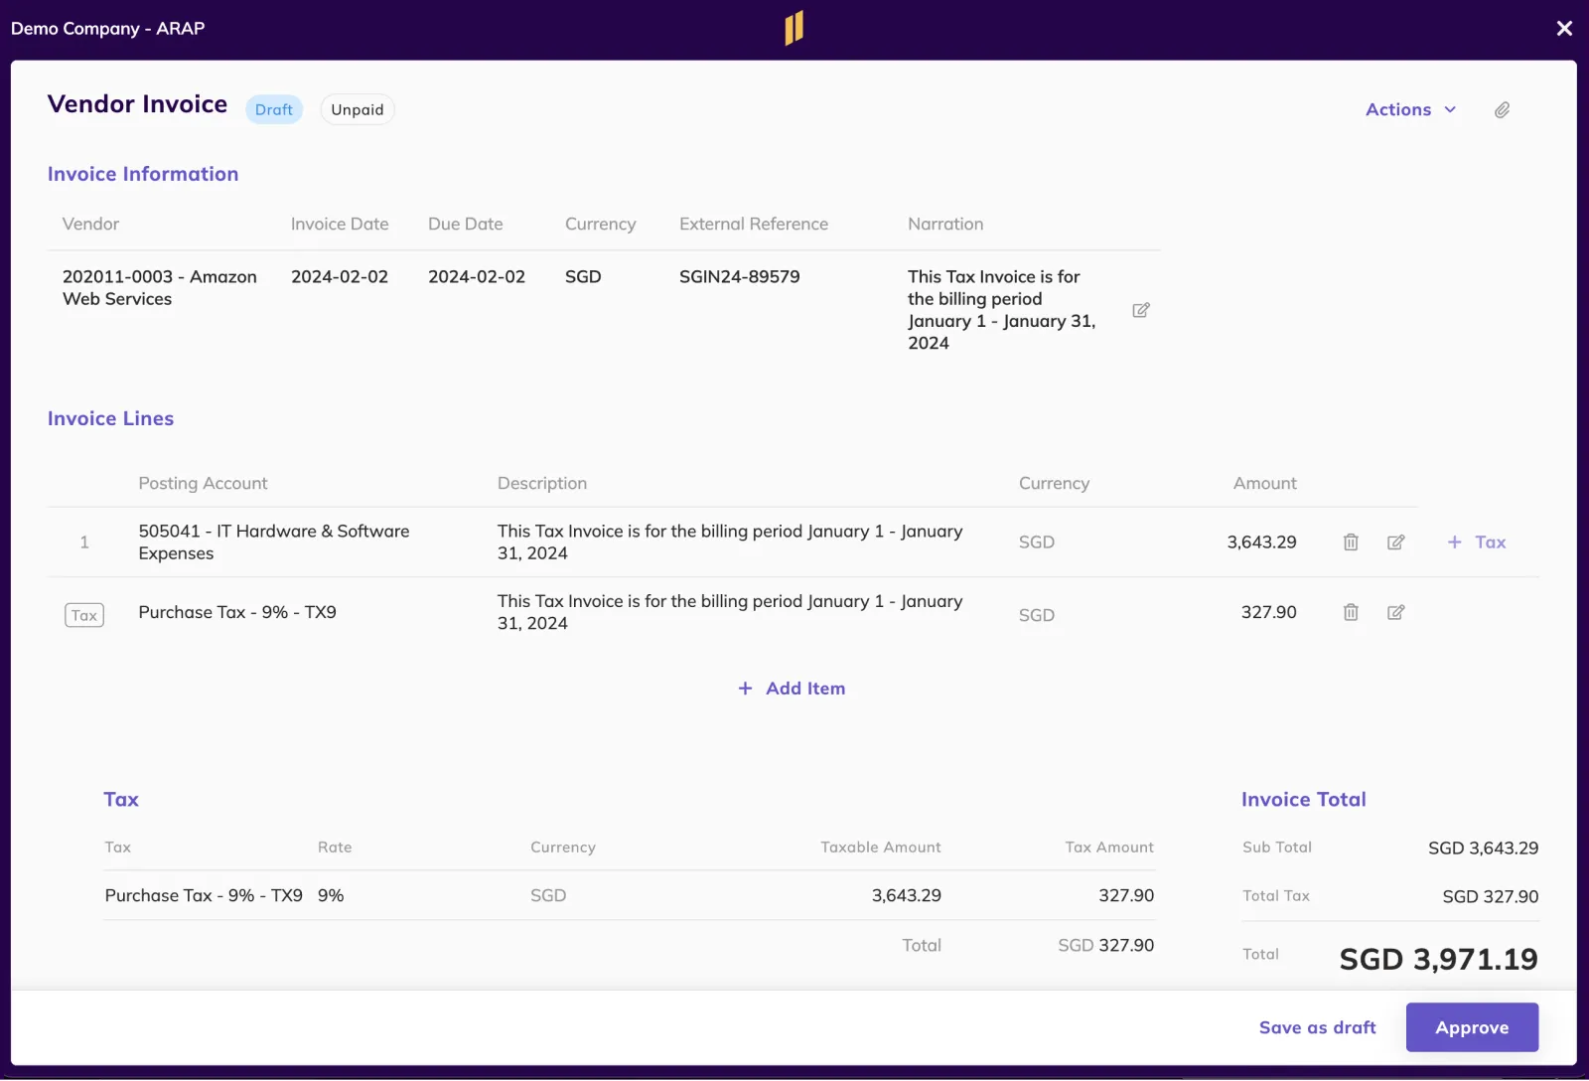The width and height of the screenshot is (1589, 1081).
Task: Edit invoice line 1 with the pencil icon
Action: tap(1395, 541)
